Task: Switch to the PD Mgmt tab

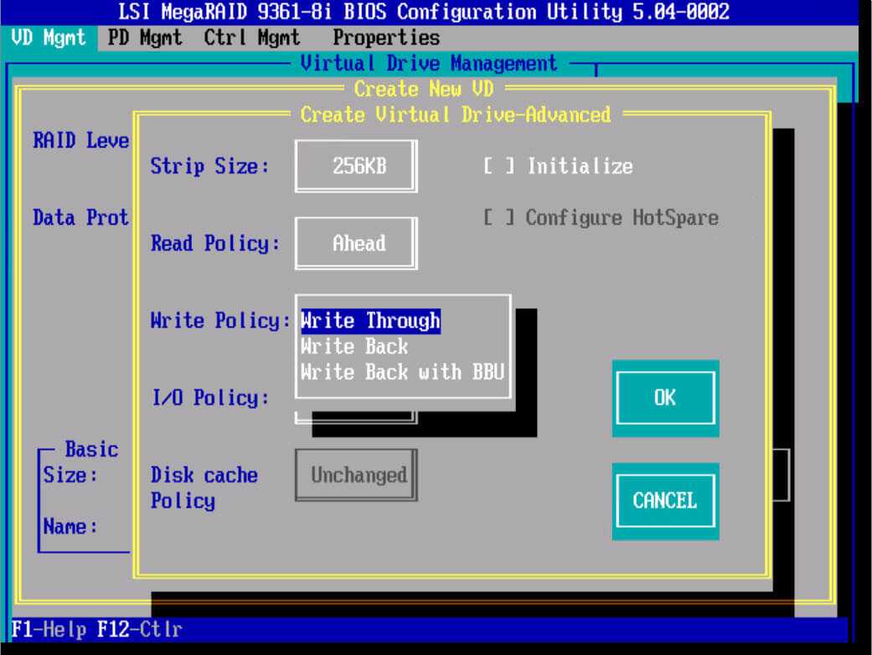Action: [145, 38]
